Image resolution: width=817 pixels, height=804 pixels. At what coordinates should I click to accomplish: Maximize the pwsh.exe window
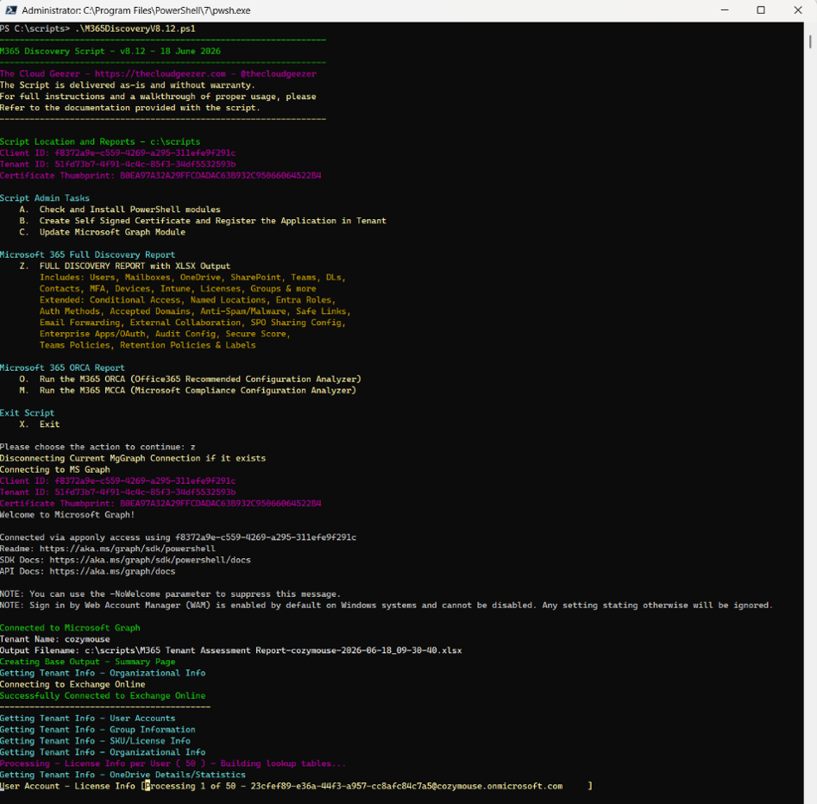click(x=761, y=9)
